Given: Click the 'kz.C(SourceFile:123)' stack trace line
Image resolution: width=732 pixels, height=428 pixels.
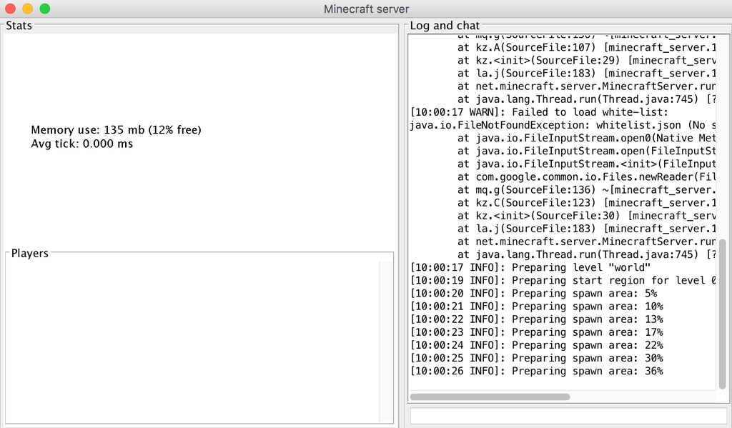Looking at the screenshot, I should pyautogui.click(x=586, y=202).
